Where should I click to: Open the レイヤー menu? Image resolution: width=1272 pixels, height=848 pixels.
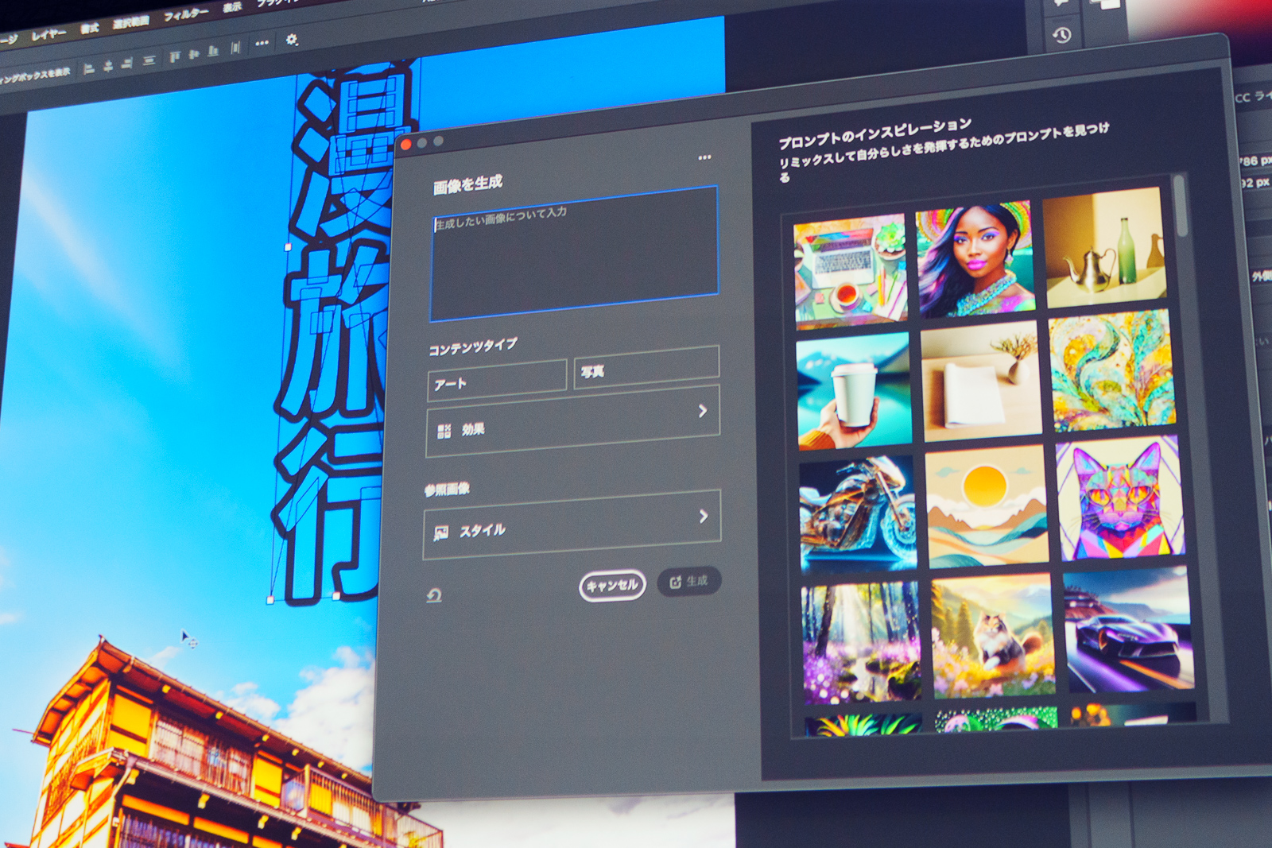click(x=48, y=35)
